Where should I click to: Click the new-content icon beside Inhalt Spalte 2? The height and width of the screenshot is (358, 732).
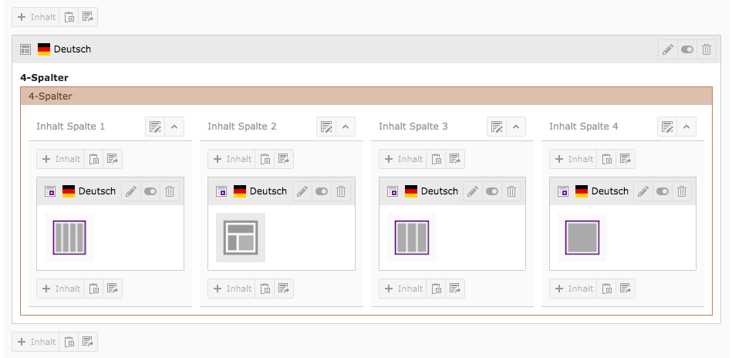click(x=326, y=127)
